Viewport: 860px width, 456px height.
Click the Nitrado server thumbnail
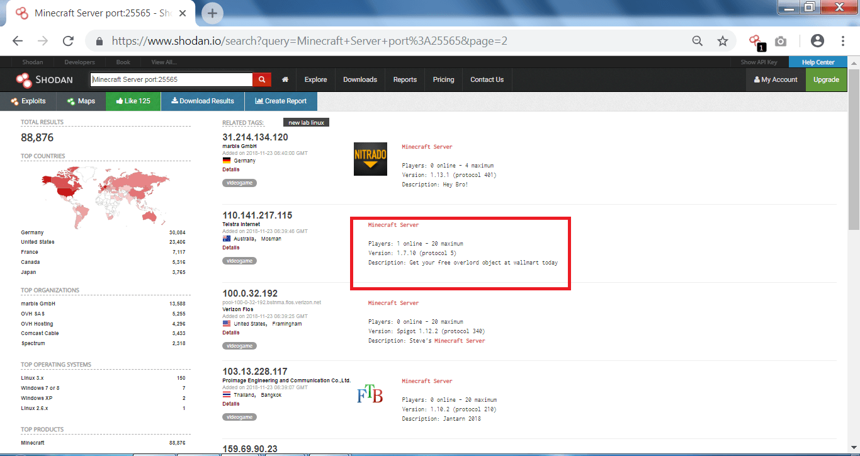[x=371, y=159]
